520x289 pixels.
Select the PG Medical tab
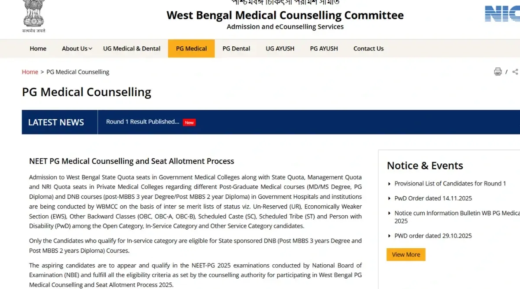click(x=191, y=49)
